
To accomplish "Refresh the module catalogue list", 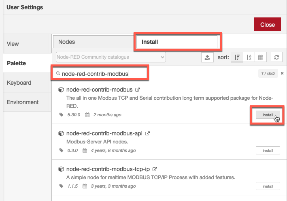I will (276, 58).
